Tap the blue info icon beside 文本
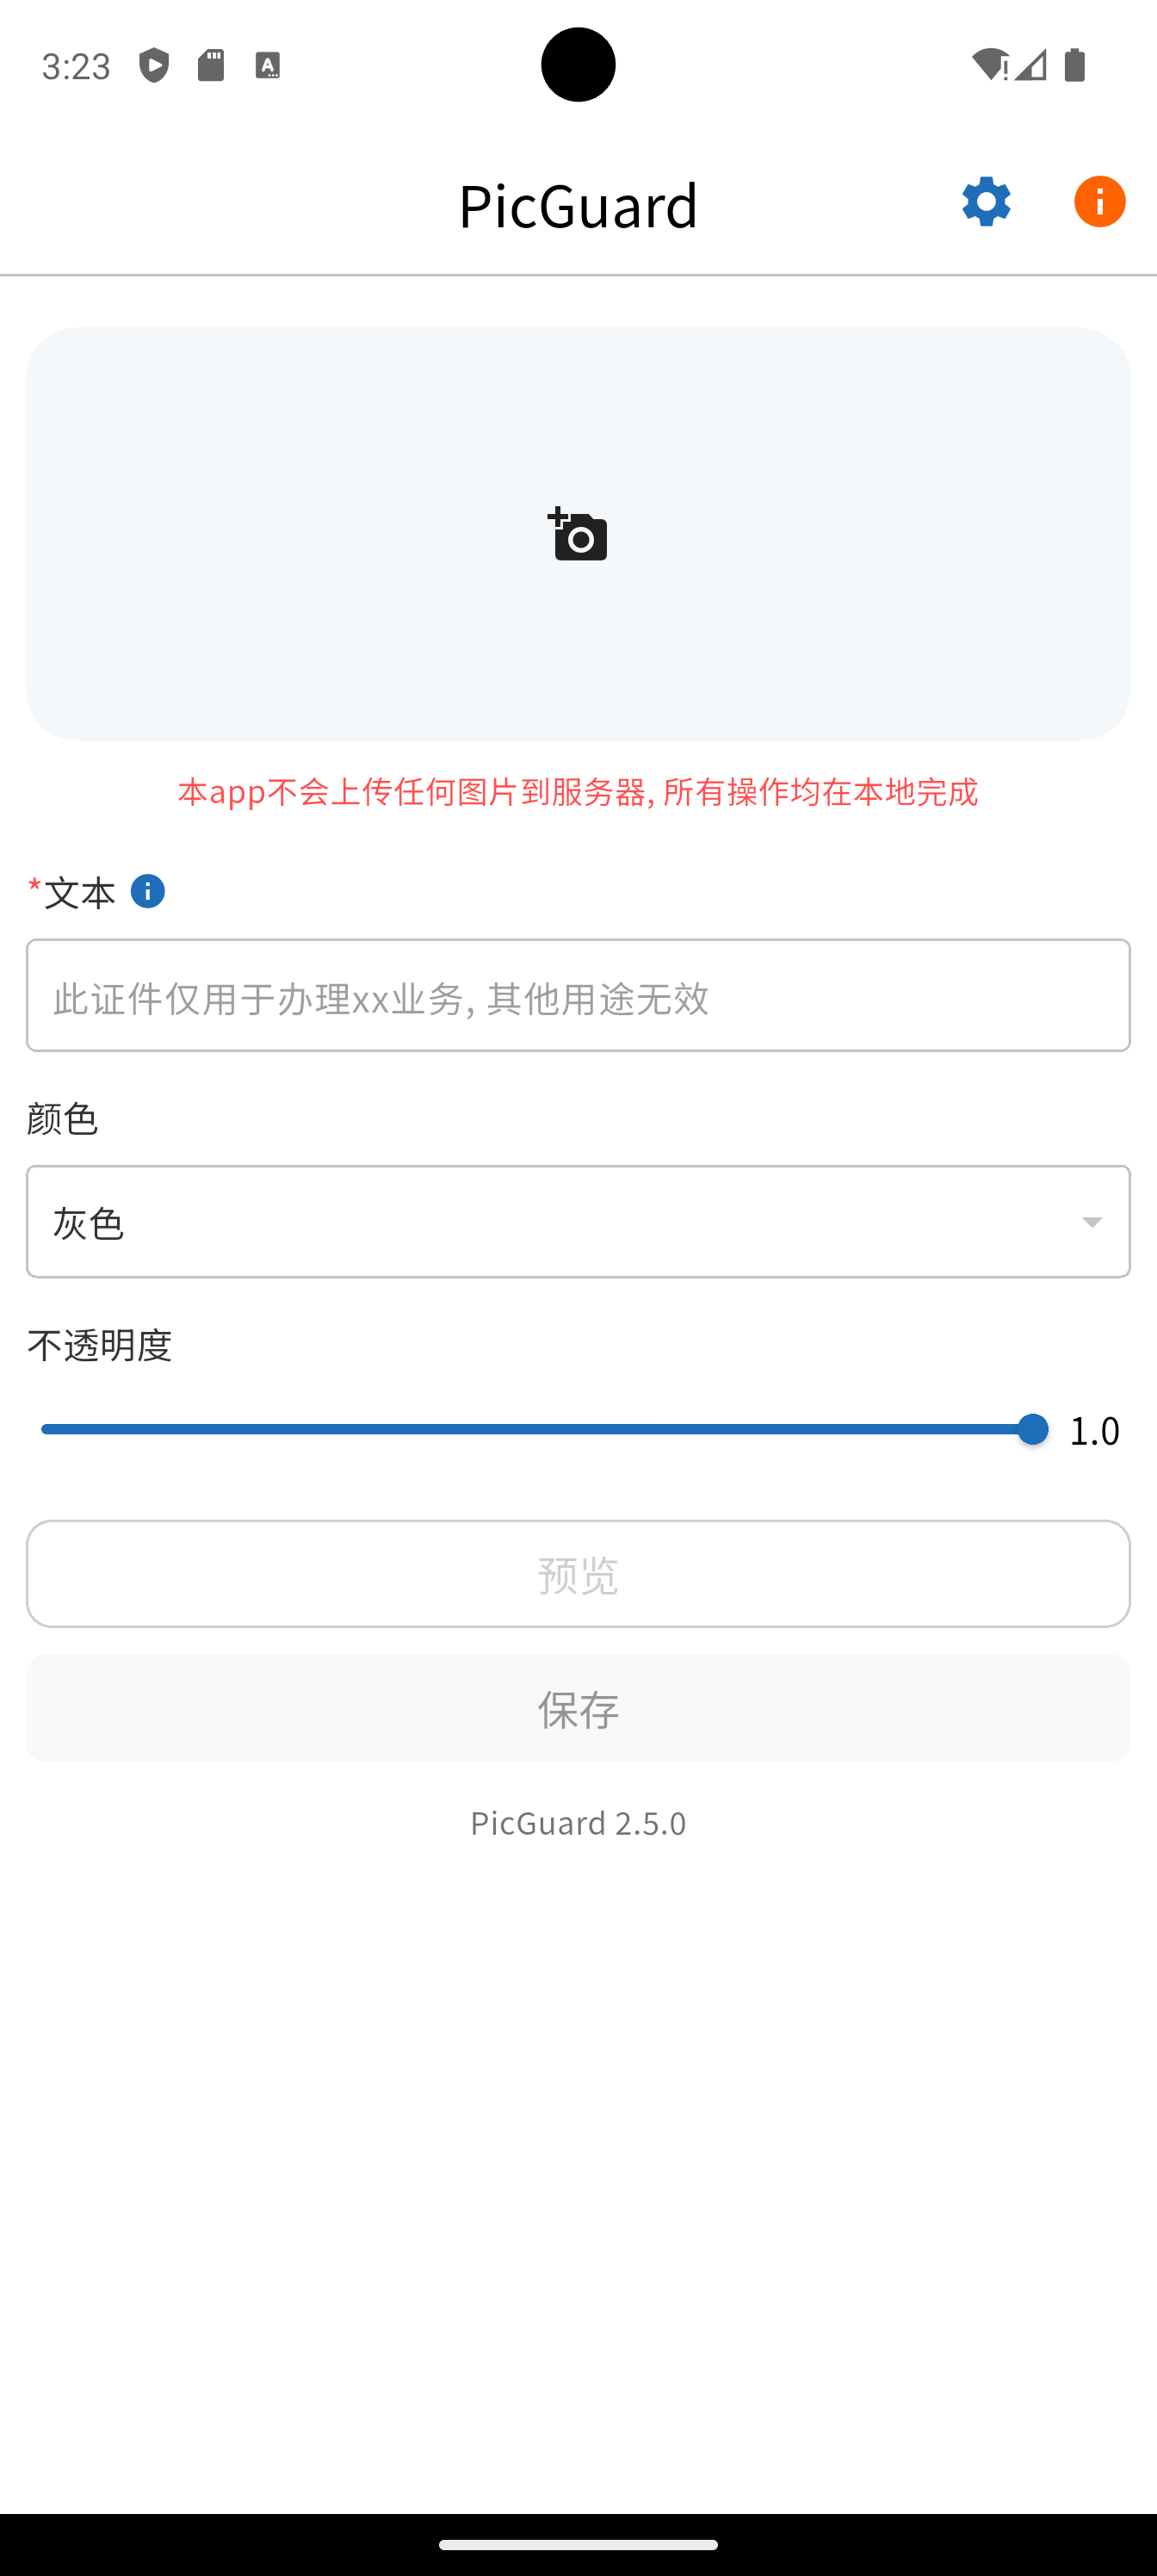The width and height of the screenshot is (1157, 2576). point(148,891)
